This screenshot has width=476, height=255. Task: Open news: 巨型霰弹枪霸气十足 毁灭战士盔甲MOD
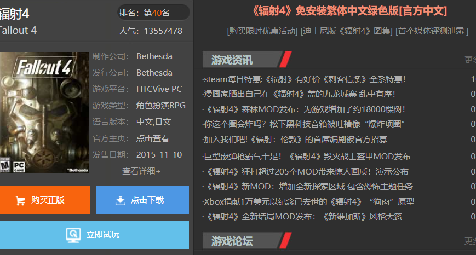[x=306, y=157]
